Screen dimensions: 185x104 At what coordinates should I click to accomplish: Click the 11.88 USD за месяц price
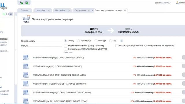162,92
